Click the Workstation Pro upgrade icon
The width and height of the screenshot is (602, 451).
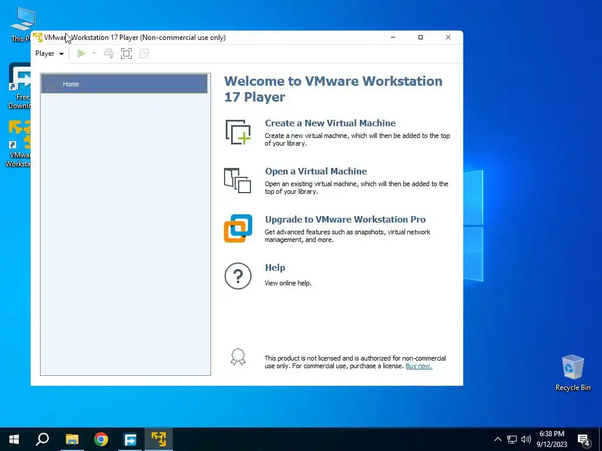click(238, 228)
